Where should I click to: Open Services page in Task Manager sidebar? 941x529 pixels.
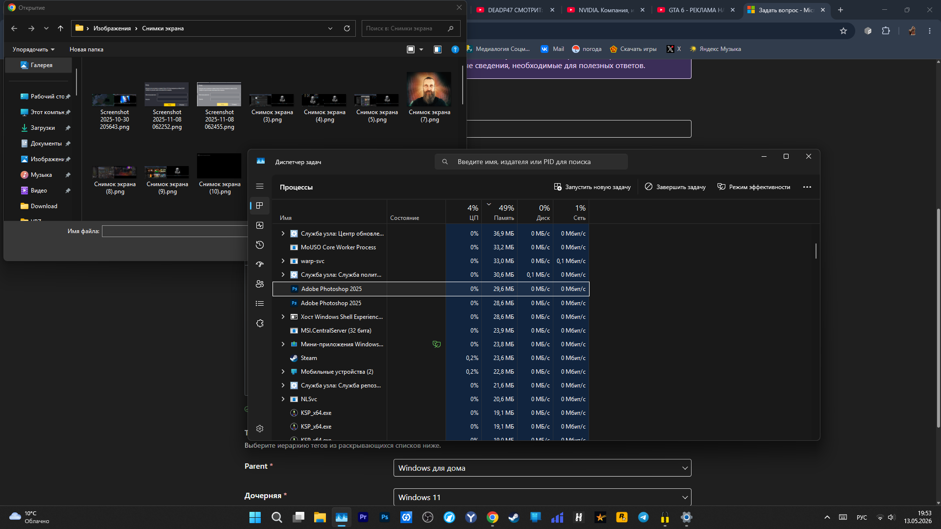tap(260, 323)
